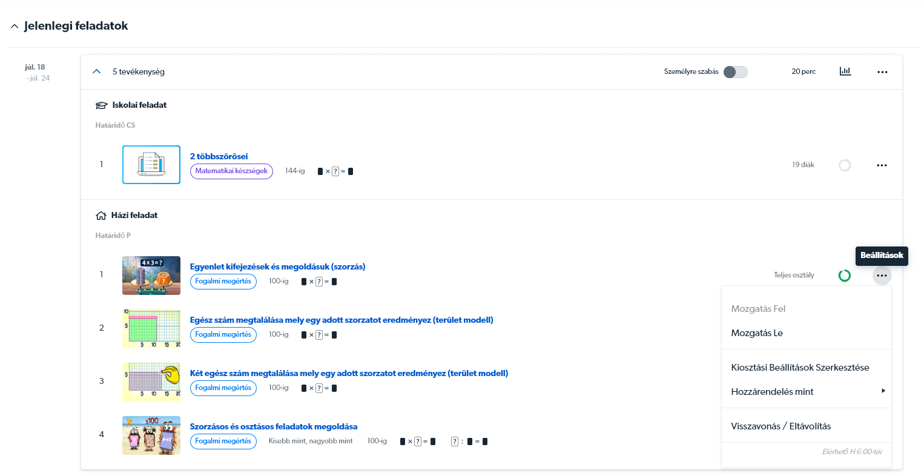Screen dimensions: 924x473
Task: Open the 2 többszörösei activity link
Action: tap(219, 156)
